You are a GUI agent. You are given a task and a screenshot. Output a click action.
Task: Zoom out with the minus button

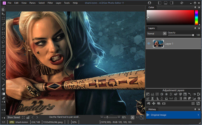[x=102, y=117]
